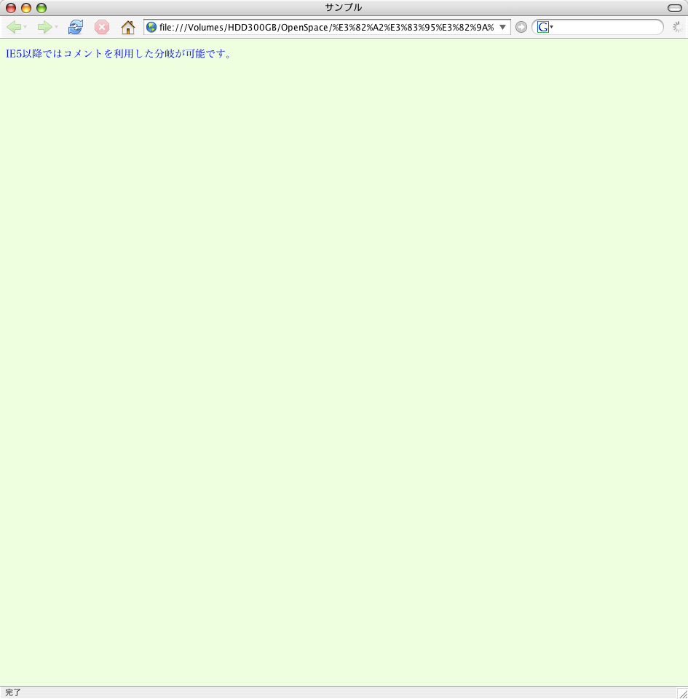Click the text "IE5以降ではコメントを利用した分岐が可能です。"
This screenshot has height=699, width=688.
tap(119, 54)
